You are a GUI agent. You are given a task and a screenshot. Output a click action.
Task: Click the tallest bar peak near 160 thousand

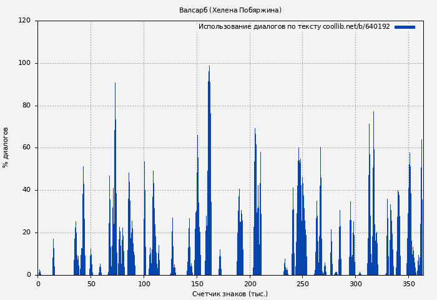(209, 69)
